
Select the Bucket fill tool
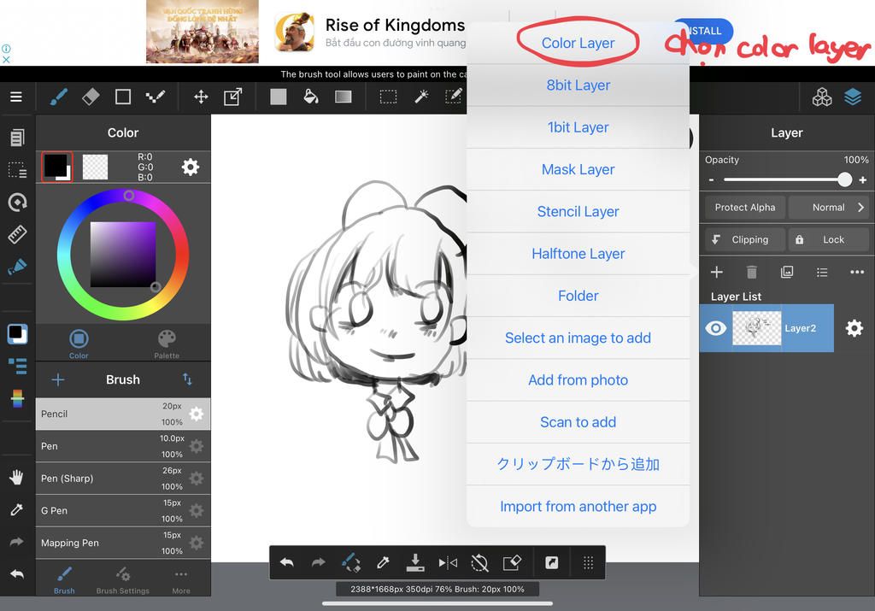pos(310,97)
